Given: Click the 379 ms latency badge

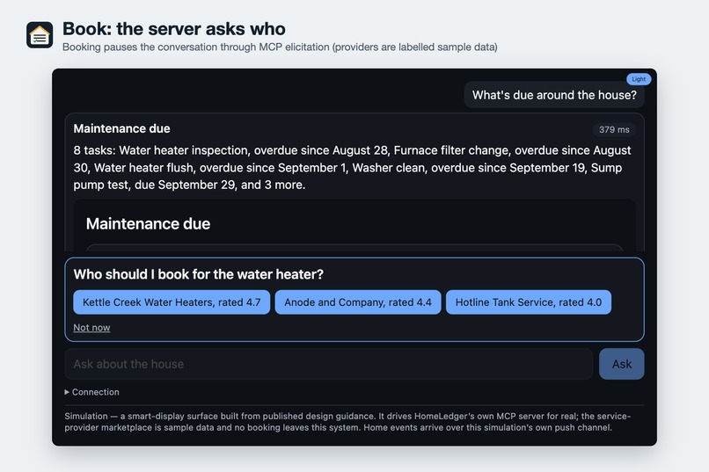Looking at the screenshot, I should click(614, 129).
